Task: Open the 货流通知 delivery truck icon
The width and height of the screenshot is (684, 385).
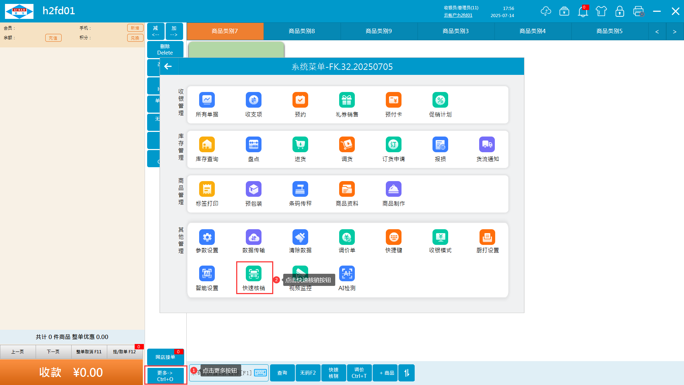Action: [487, 145]
